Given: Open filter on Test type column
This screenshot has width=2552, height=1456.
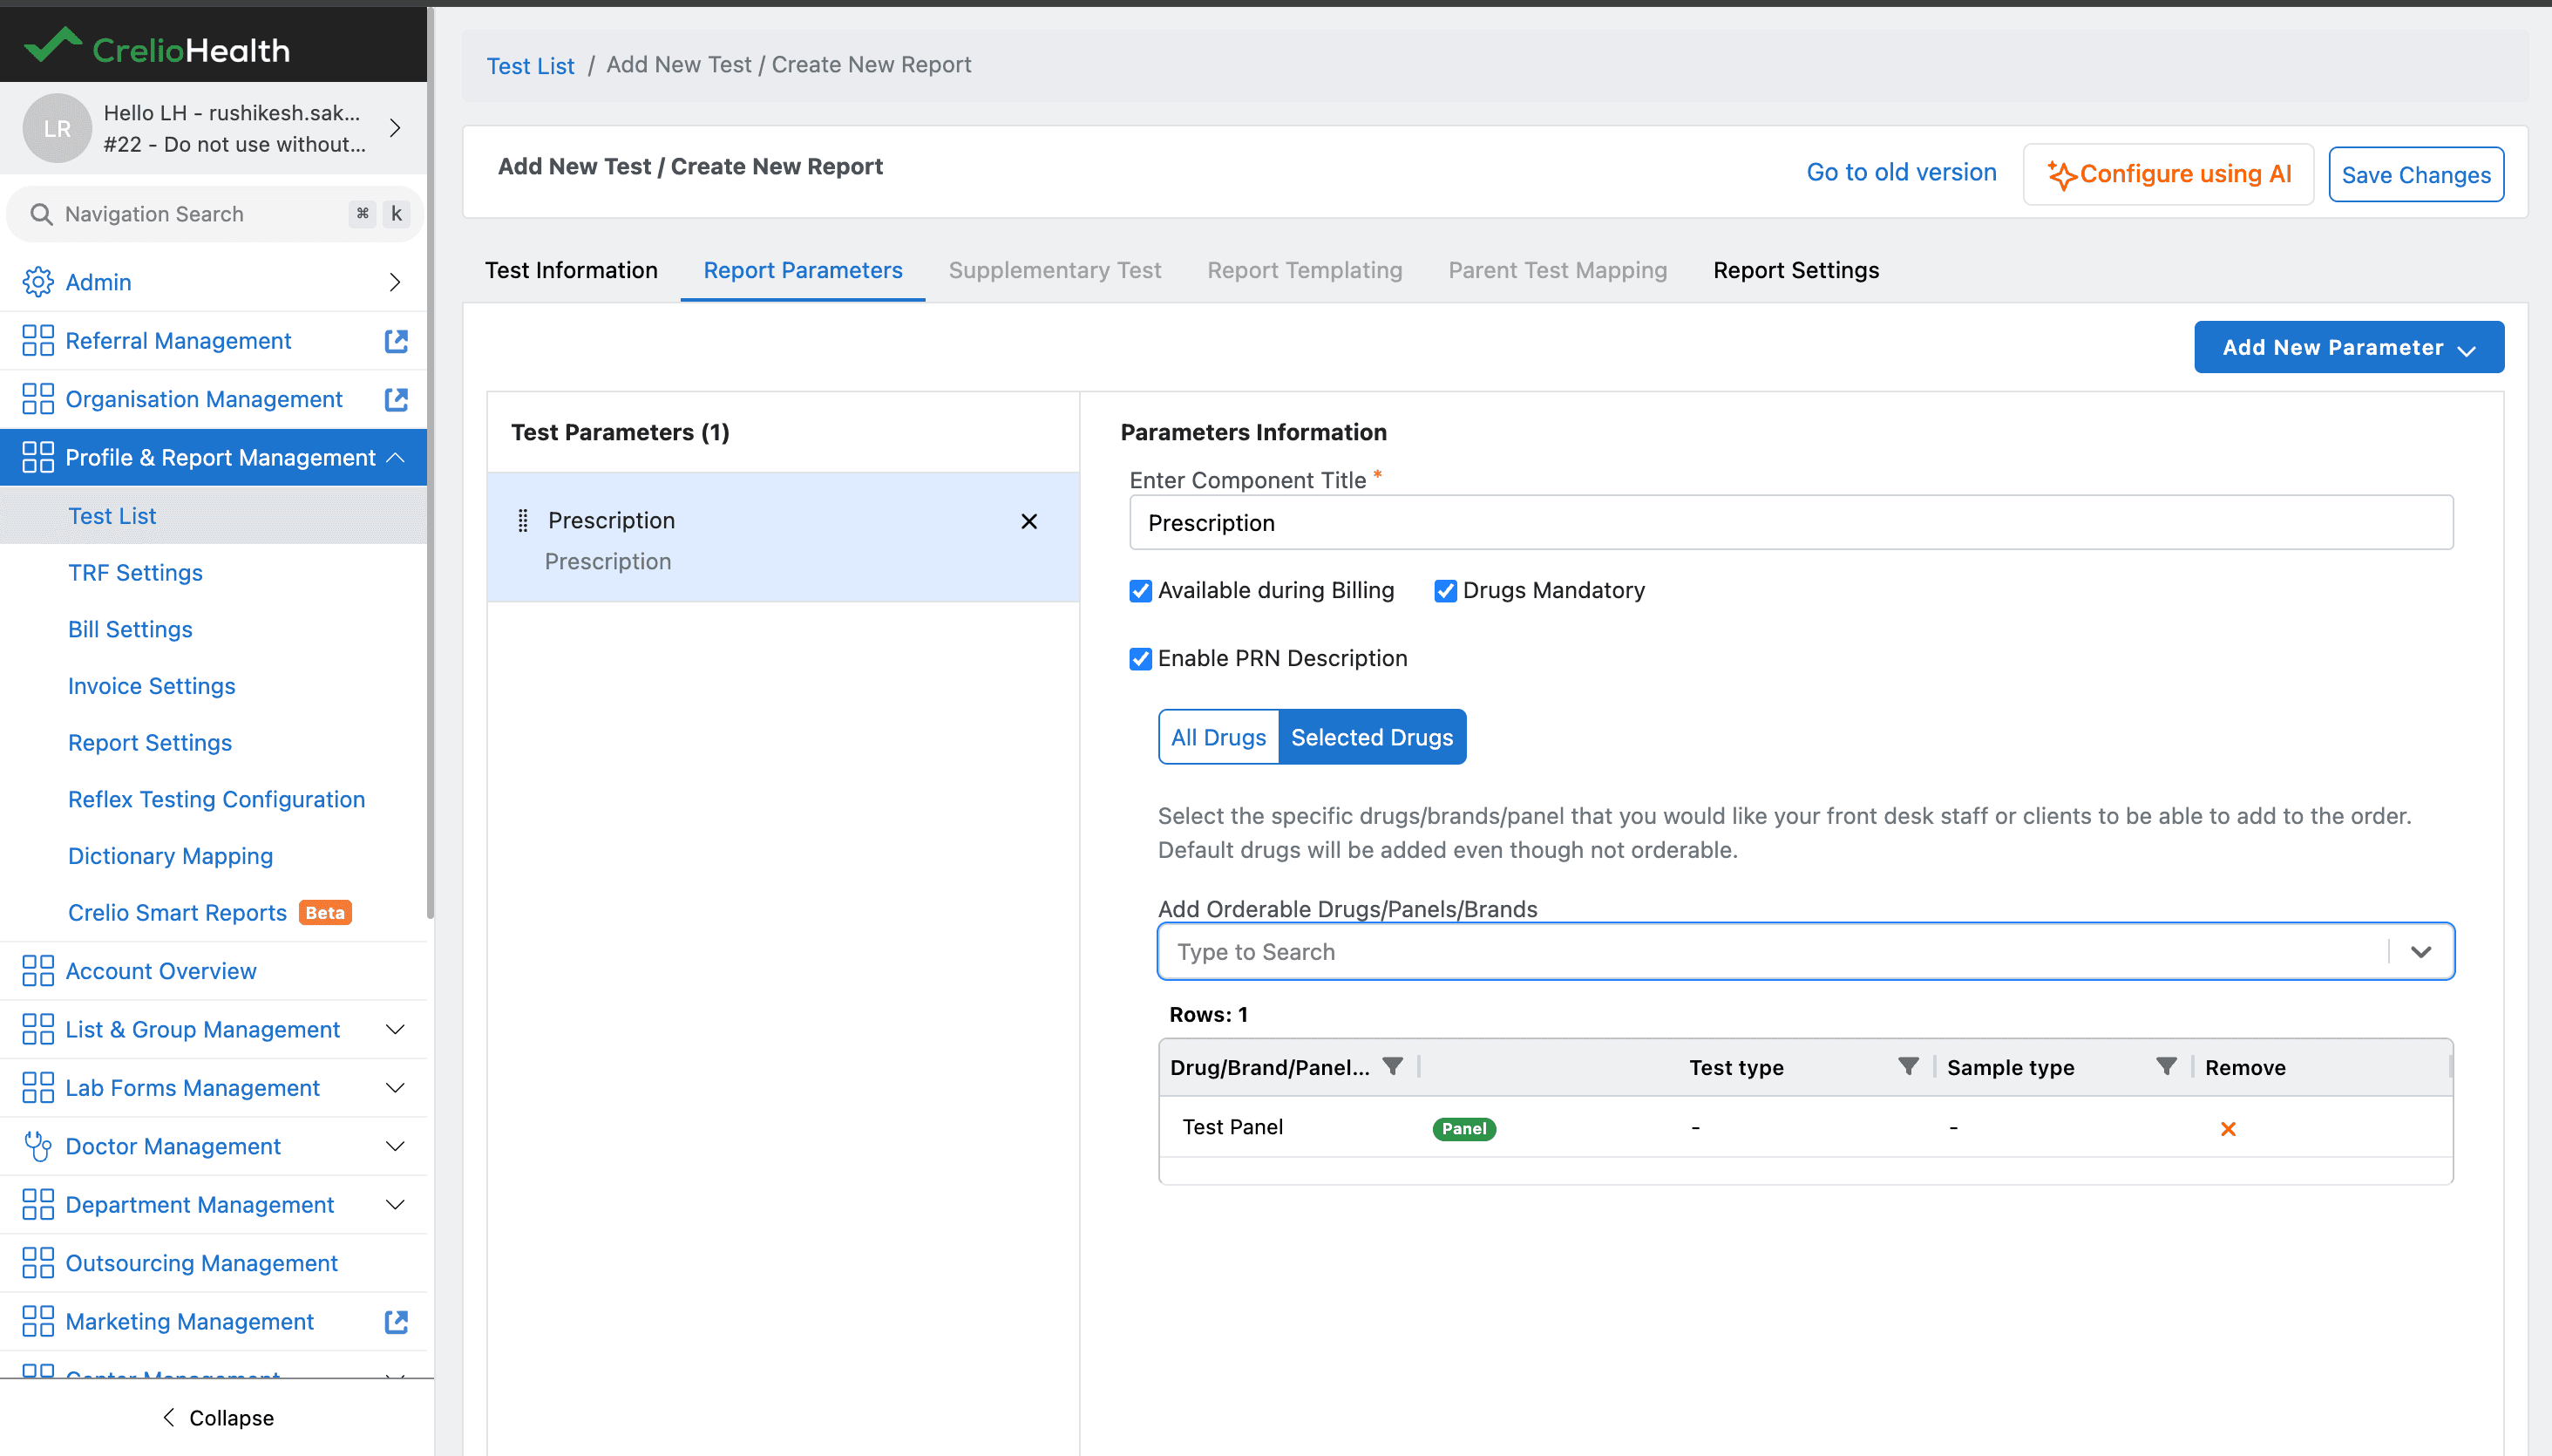Looking at the screenshot, I should 1908,1067.
